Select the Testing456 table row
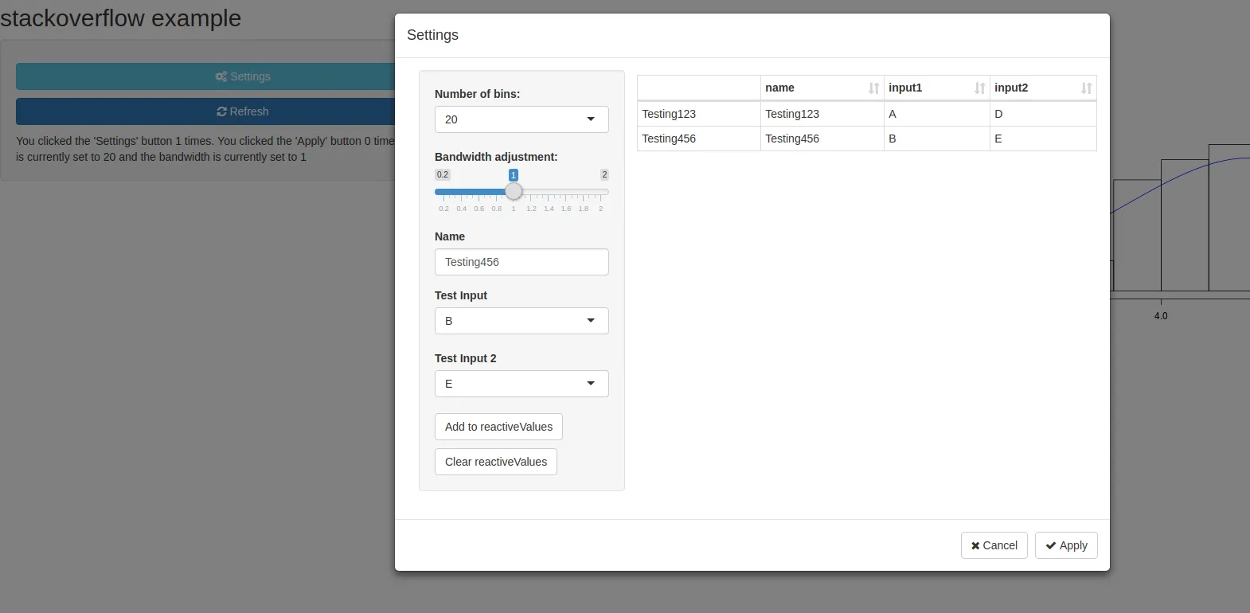 pyautogui.click(x=866, y=139)
